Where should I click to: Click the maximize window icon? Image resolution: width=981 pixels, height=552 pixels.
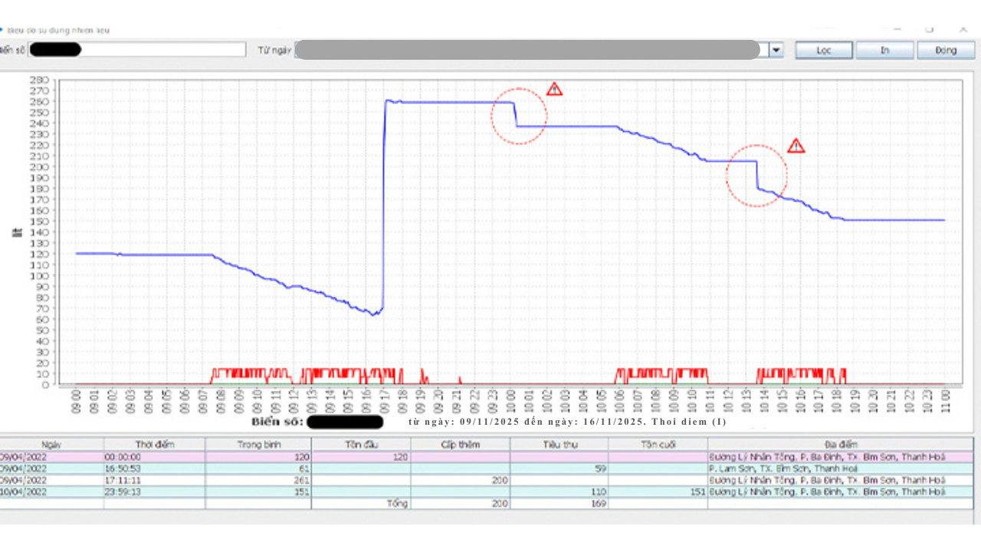(929, 29)
